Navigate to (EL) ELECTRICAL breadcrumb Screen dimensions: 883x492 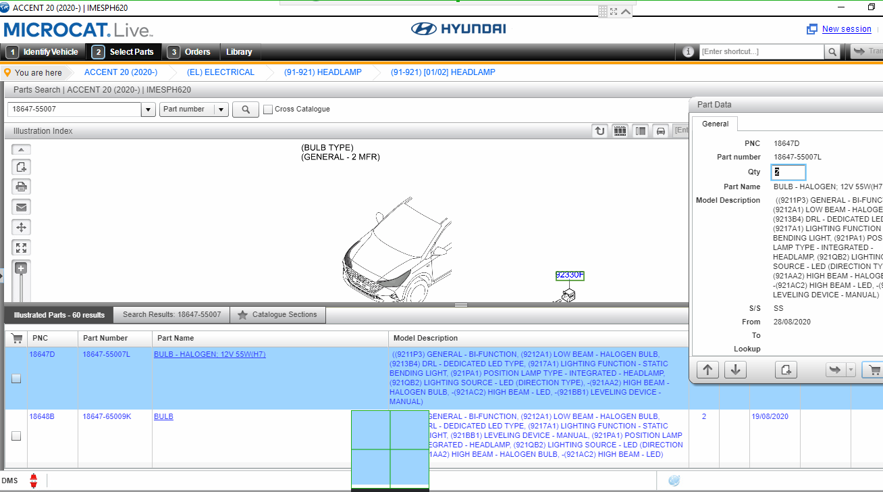point(221,72)
